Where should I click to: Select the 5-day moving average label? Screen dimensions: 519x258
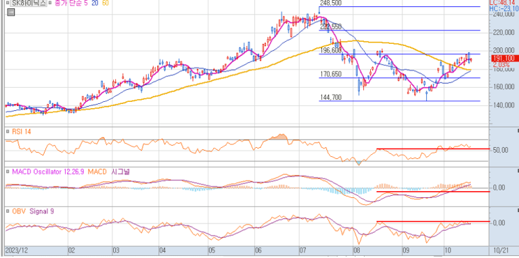pyautogui.click(x=85, y=3)
